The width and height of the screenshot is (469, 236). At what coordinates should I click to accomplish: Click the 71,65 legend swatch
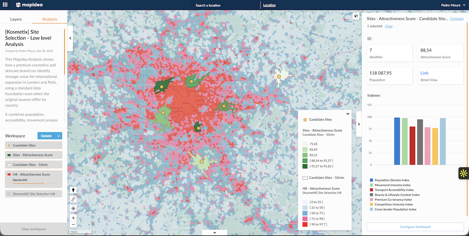coord(305,144)
